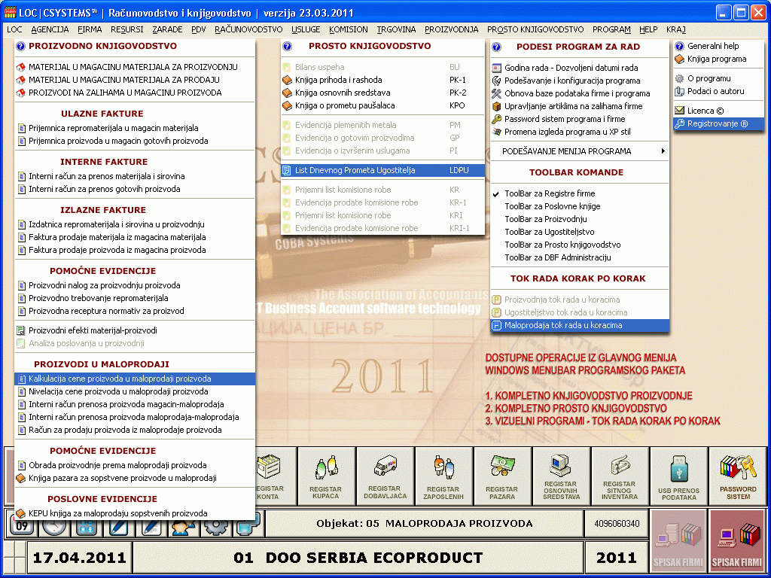
Task: Open KEPU knjiga za maloprodaju sopstvenih proizvoda
Action: pos(136,513)
